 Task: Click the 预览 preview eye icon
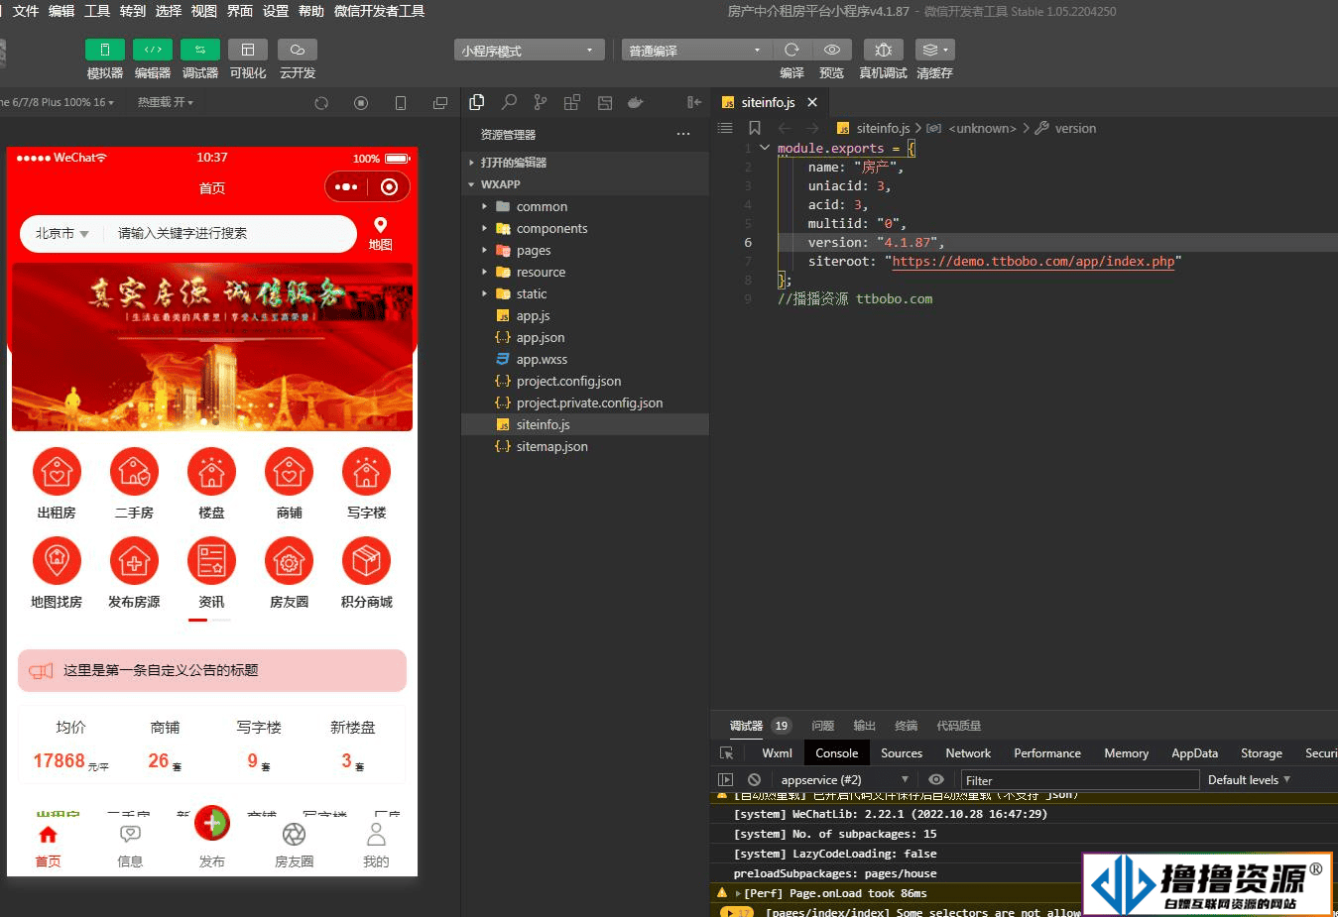(x=831, y=50)
